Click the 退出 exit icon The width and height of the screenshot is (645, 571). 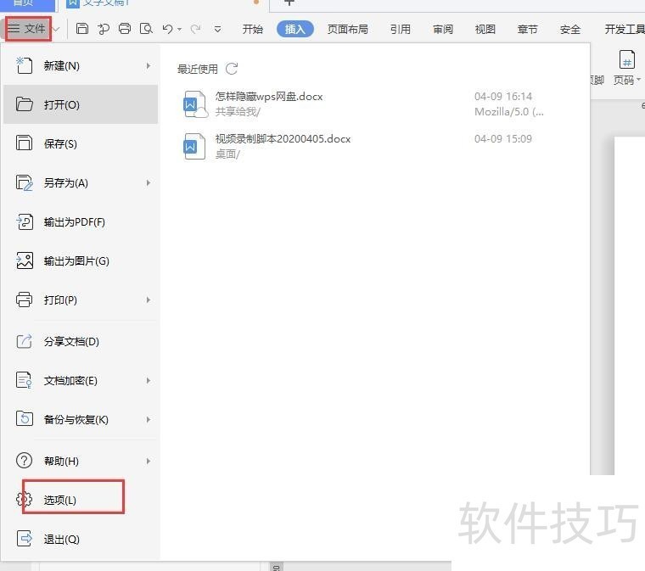click(x=25, y=538)
